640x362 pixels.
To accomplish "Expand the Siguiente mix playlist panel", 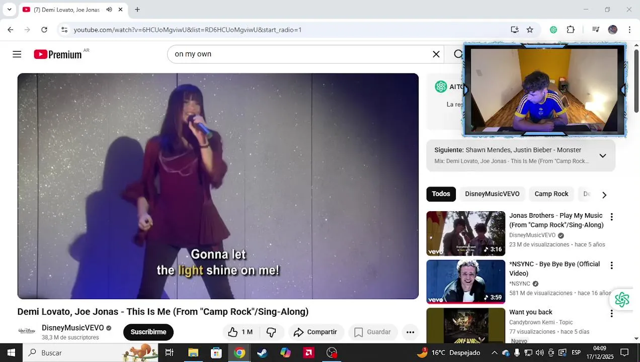I will (602, 156).
